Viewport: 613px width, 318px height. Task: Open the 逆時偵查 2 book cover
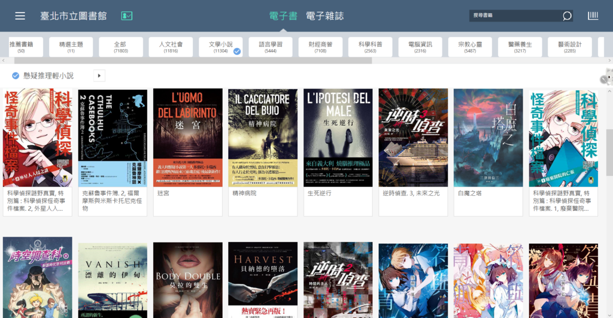(x=338, y=280)
